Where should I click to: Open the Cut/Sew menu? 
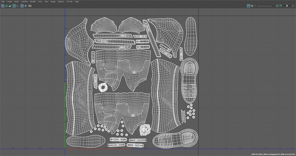pos(24,2)
